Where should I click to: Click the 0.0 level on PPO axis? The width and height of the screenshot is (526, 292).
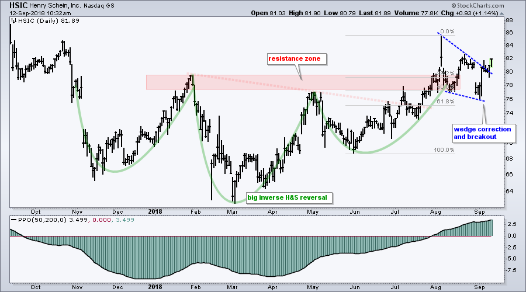512,236
